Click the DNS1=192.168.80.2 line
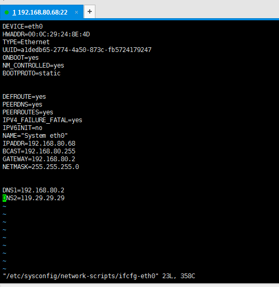Viewport: 279px width, 287px height. tap(33, 190)
